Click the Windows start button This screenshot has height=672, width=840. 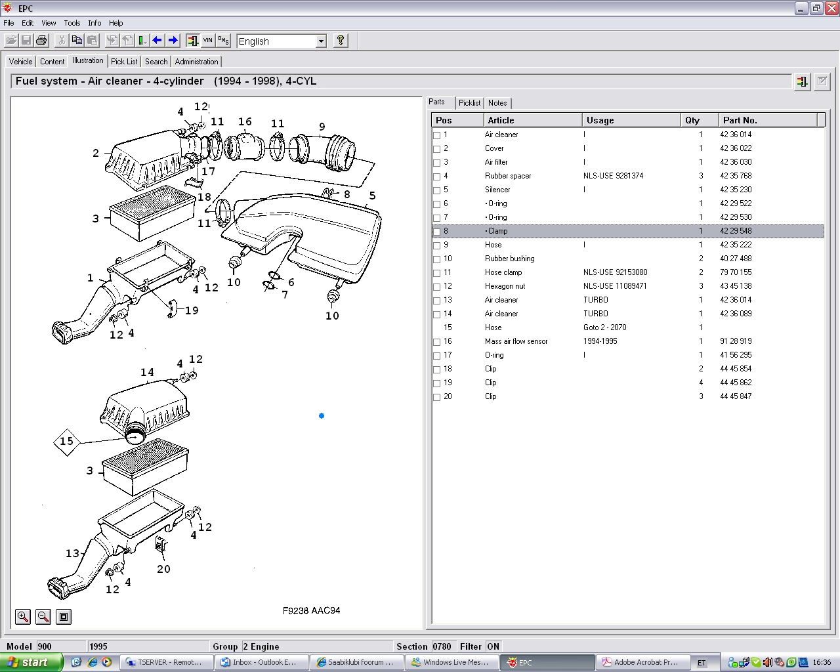(31, 662)
